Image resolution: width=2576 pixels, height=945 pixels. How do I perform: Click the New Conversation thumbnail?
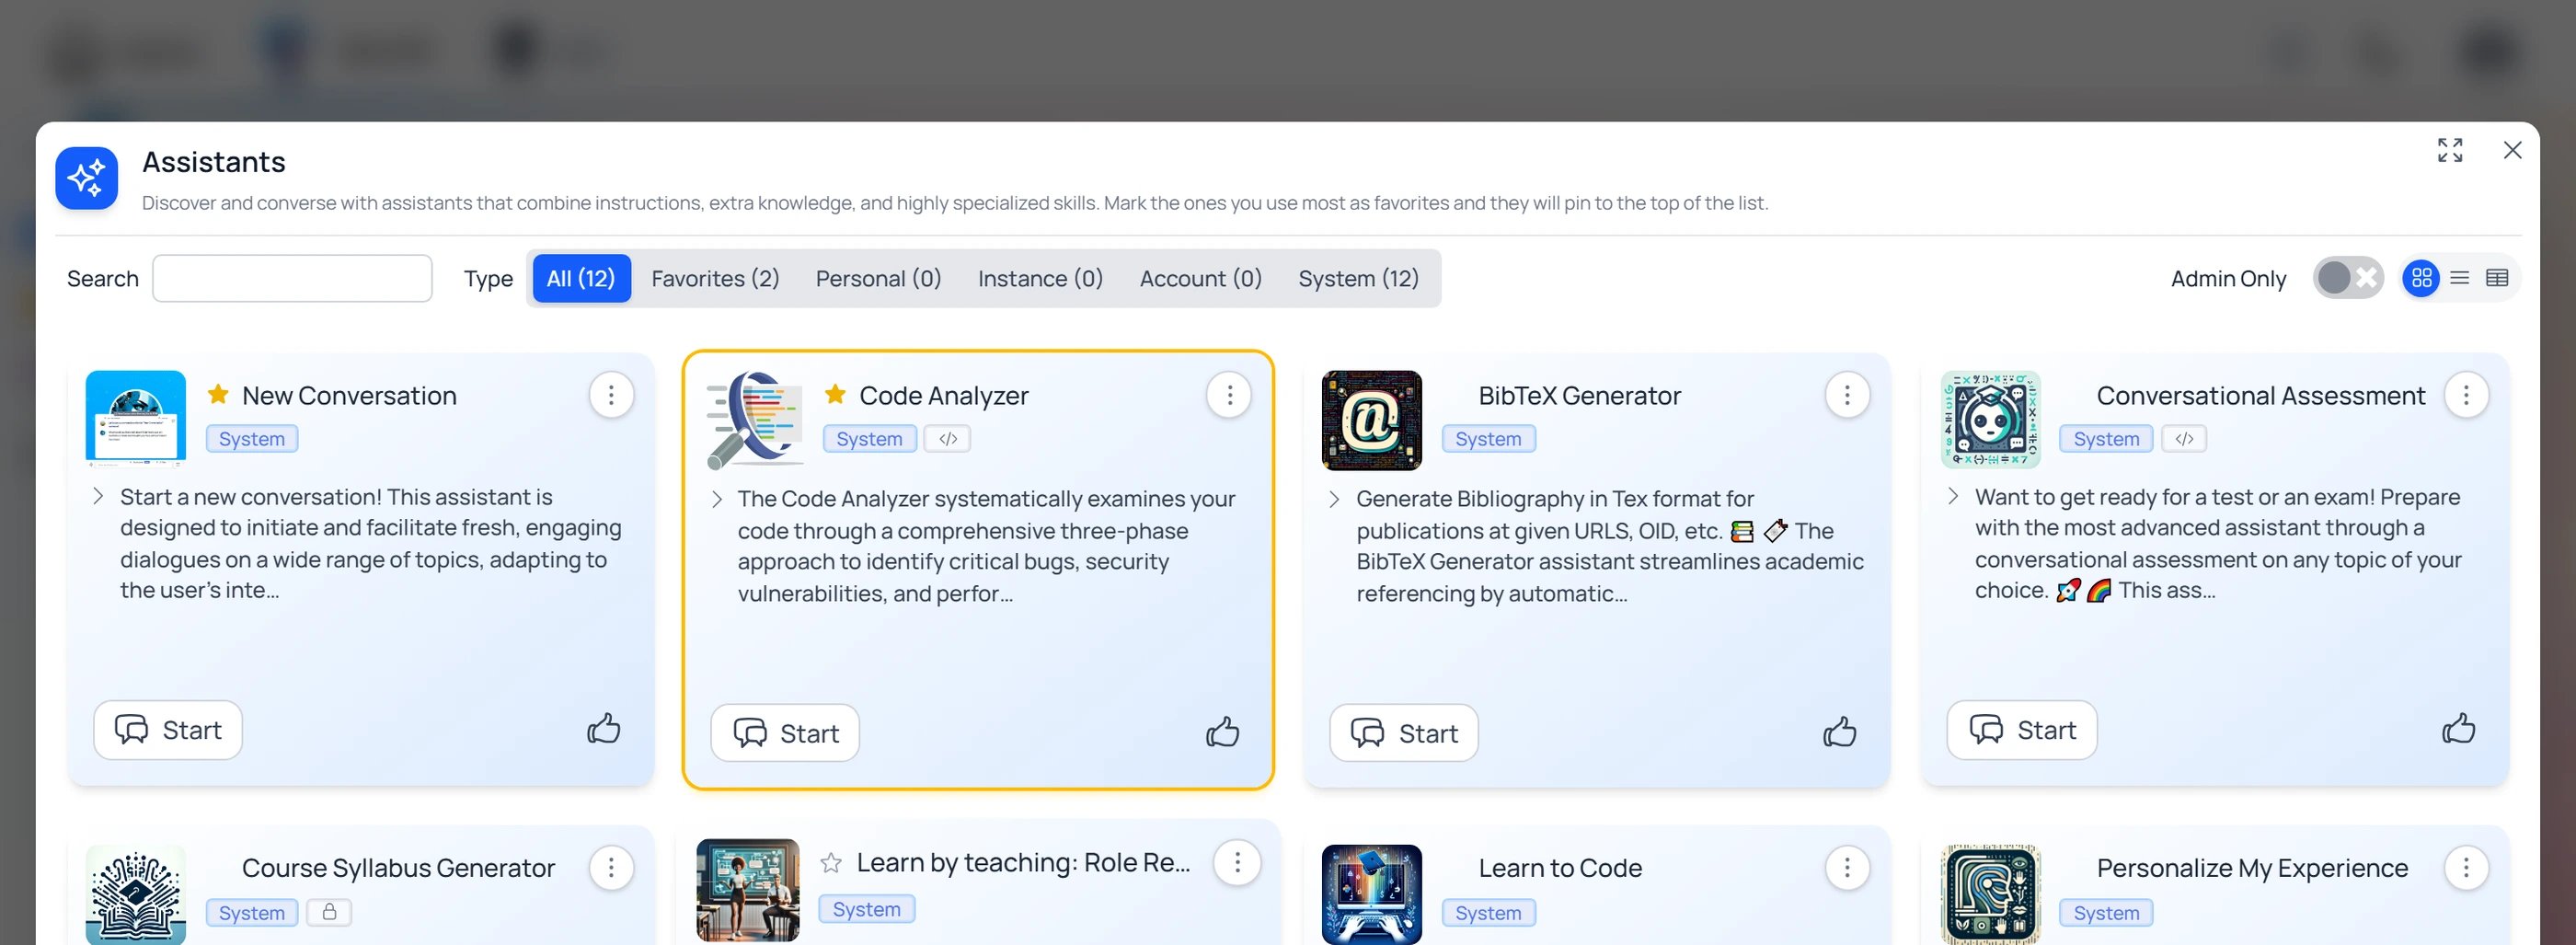(x=136, y=419)
